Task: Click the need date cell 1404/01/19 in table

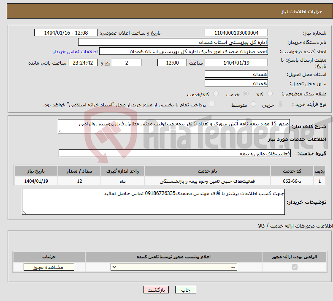Action: pos(36,181)
